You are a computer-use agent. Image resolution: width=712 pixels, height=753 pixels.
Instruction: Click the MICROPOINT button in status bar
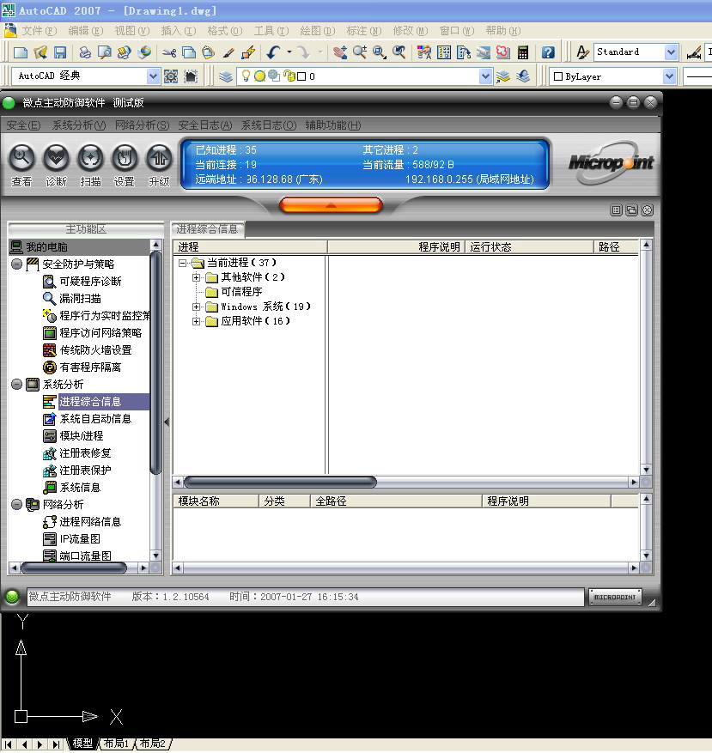click(x=615, y=597)
